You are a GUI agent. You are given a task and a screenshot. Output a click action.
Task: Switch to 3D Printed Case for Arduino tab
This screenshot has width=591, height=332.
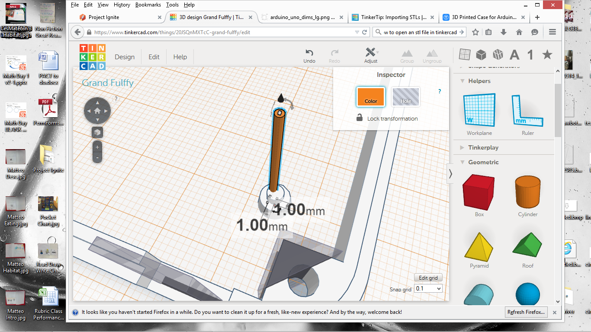tap(484, 17)
